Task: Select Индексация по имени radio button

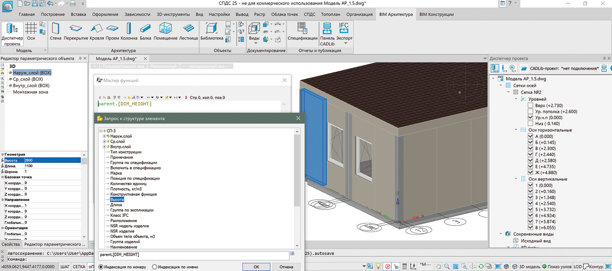Action: tap(155, 267)
